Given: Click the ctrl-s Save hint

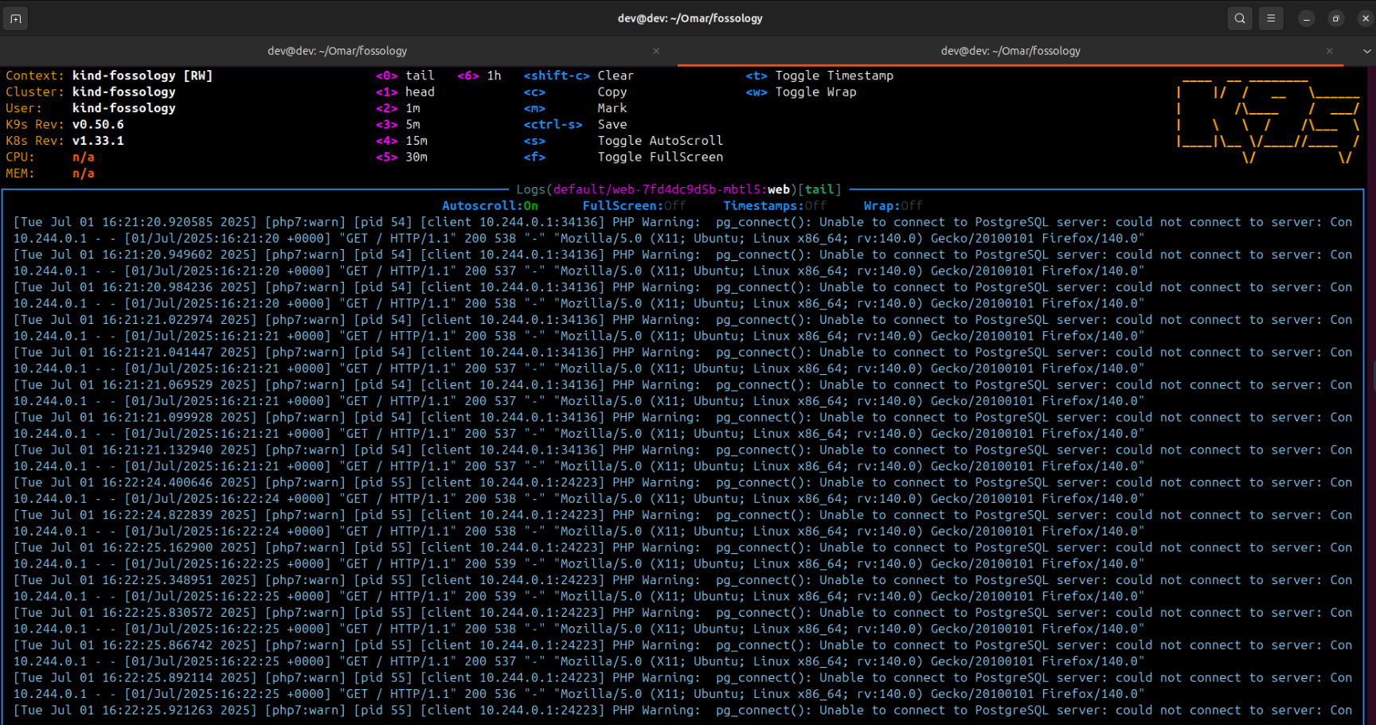Looking at the screenshot, I should click(575, 125).
